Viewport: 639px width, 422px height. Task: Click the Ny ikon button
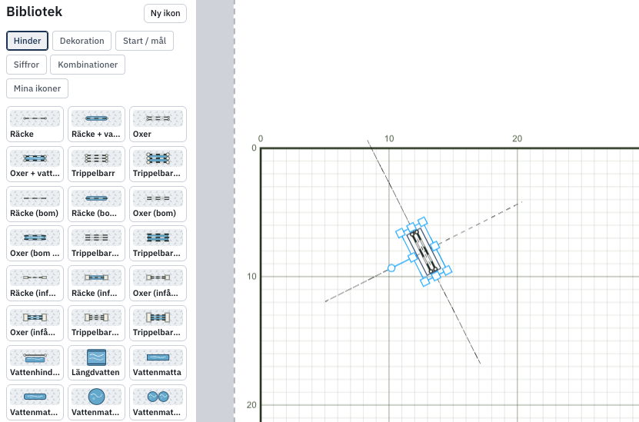pos(165,13)
